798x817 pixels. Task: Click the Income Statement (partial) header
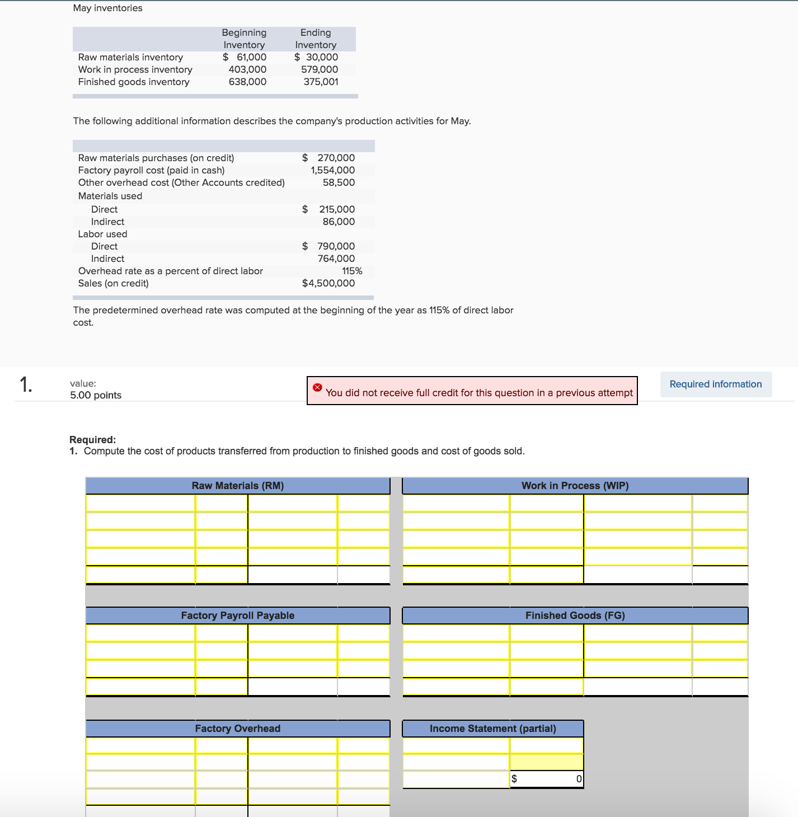coord(493,729)
